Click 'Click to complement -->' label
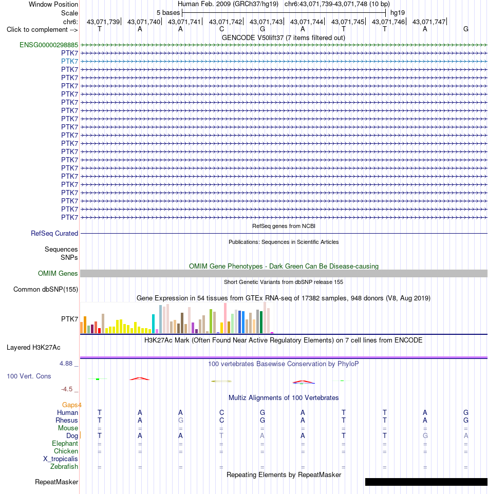The image size is (488, 494). click(42, 30)
